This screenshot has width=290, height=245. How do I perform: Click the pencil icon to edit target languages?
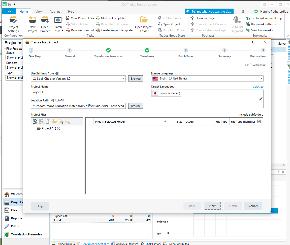(x=261, y=99)
